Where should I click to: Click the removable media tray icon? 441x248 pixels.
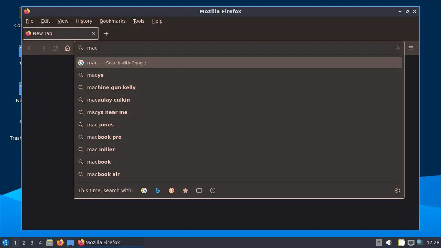379,242
